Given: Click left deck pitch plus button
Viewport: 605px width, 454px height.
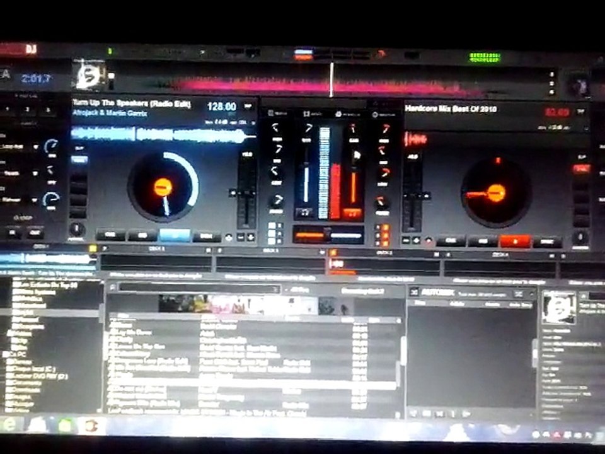Looking at the screenshot, I should [x=250, y=236].
